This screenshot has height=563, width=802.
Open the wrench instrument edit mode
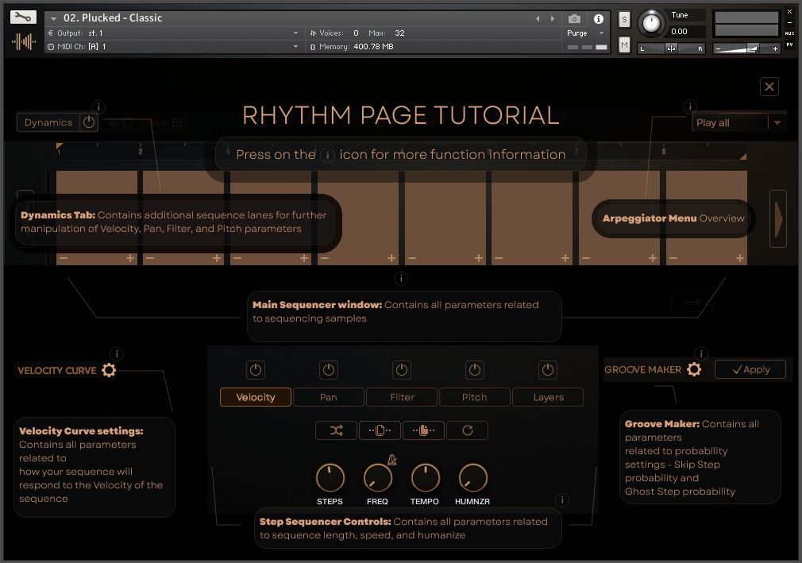tap(24, 17)
